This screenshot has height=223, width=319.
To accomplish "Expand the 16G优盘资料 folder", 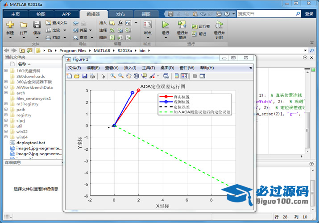I will point(6,70).
